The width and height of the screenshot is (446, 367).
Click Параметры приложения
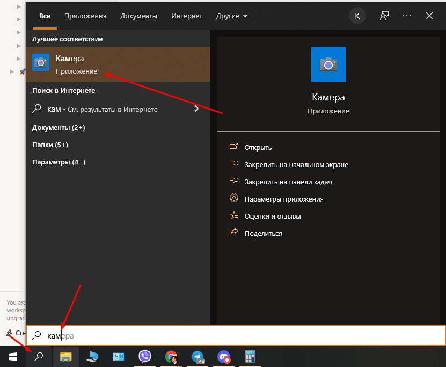point(284,199)
